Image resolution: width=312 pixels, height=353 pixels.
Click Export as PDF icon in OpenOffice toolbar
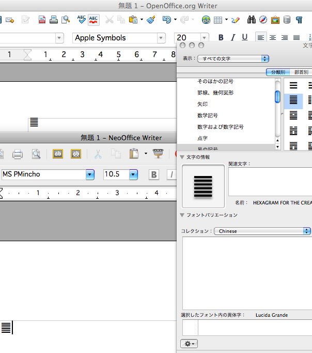point(42,20)
